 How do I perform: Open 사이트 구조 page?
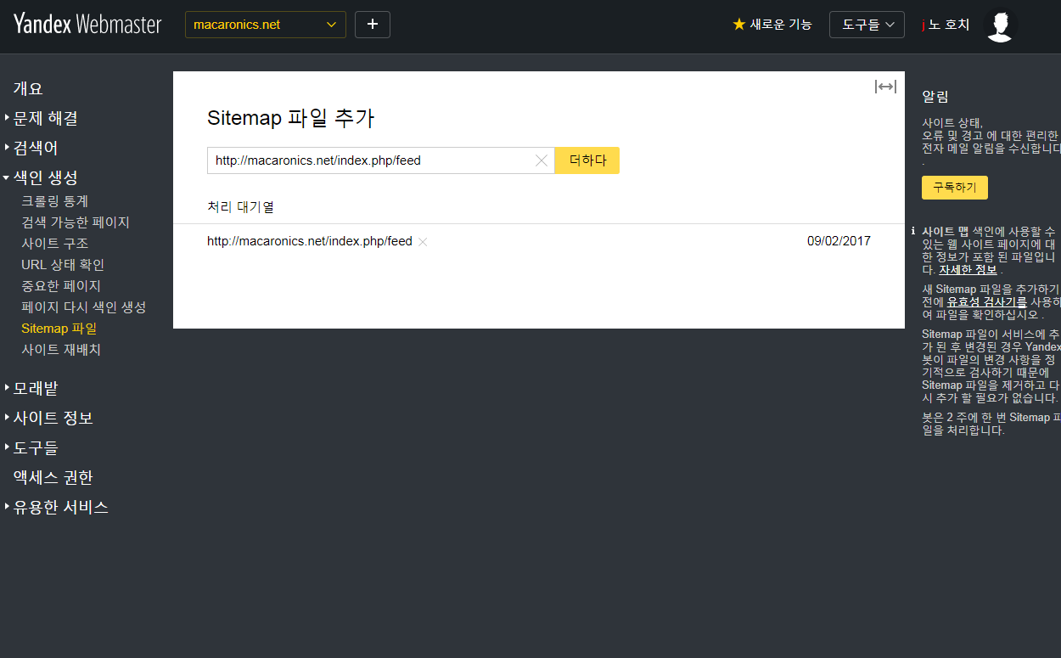[55, 244]
